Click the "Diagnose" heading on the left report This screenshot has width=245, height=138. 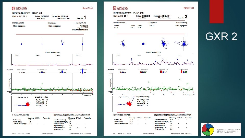tap(52, 23)
